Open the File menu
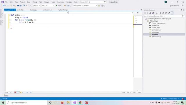186x105 pixels. (6, 2)
